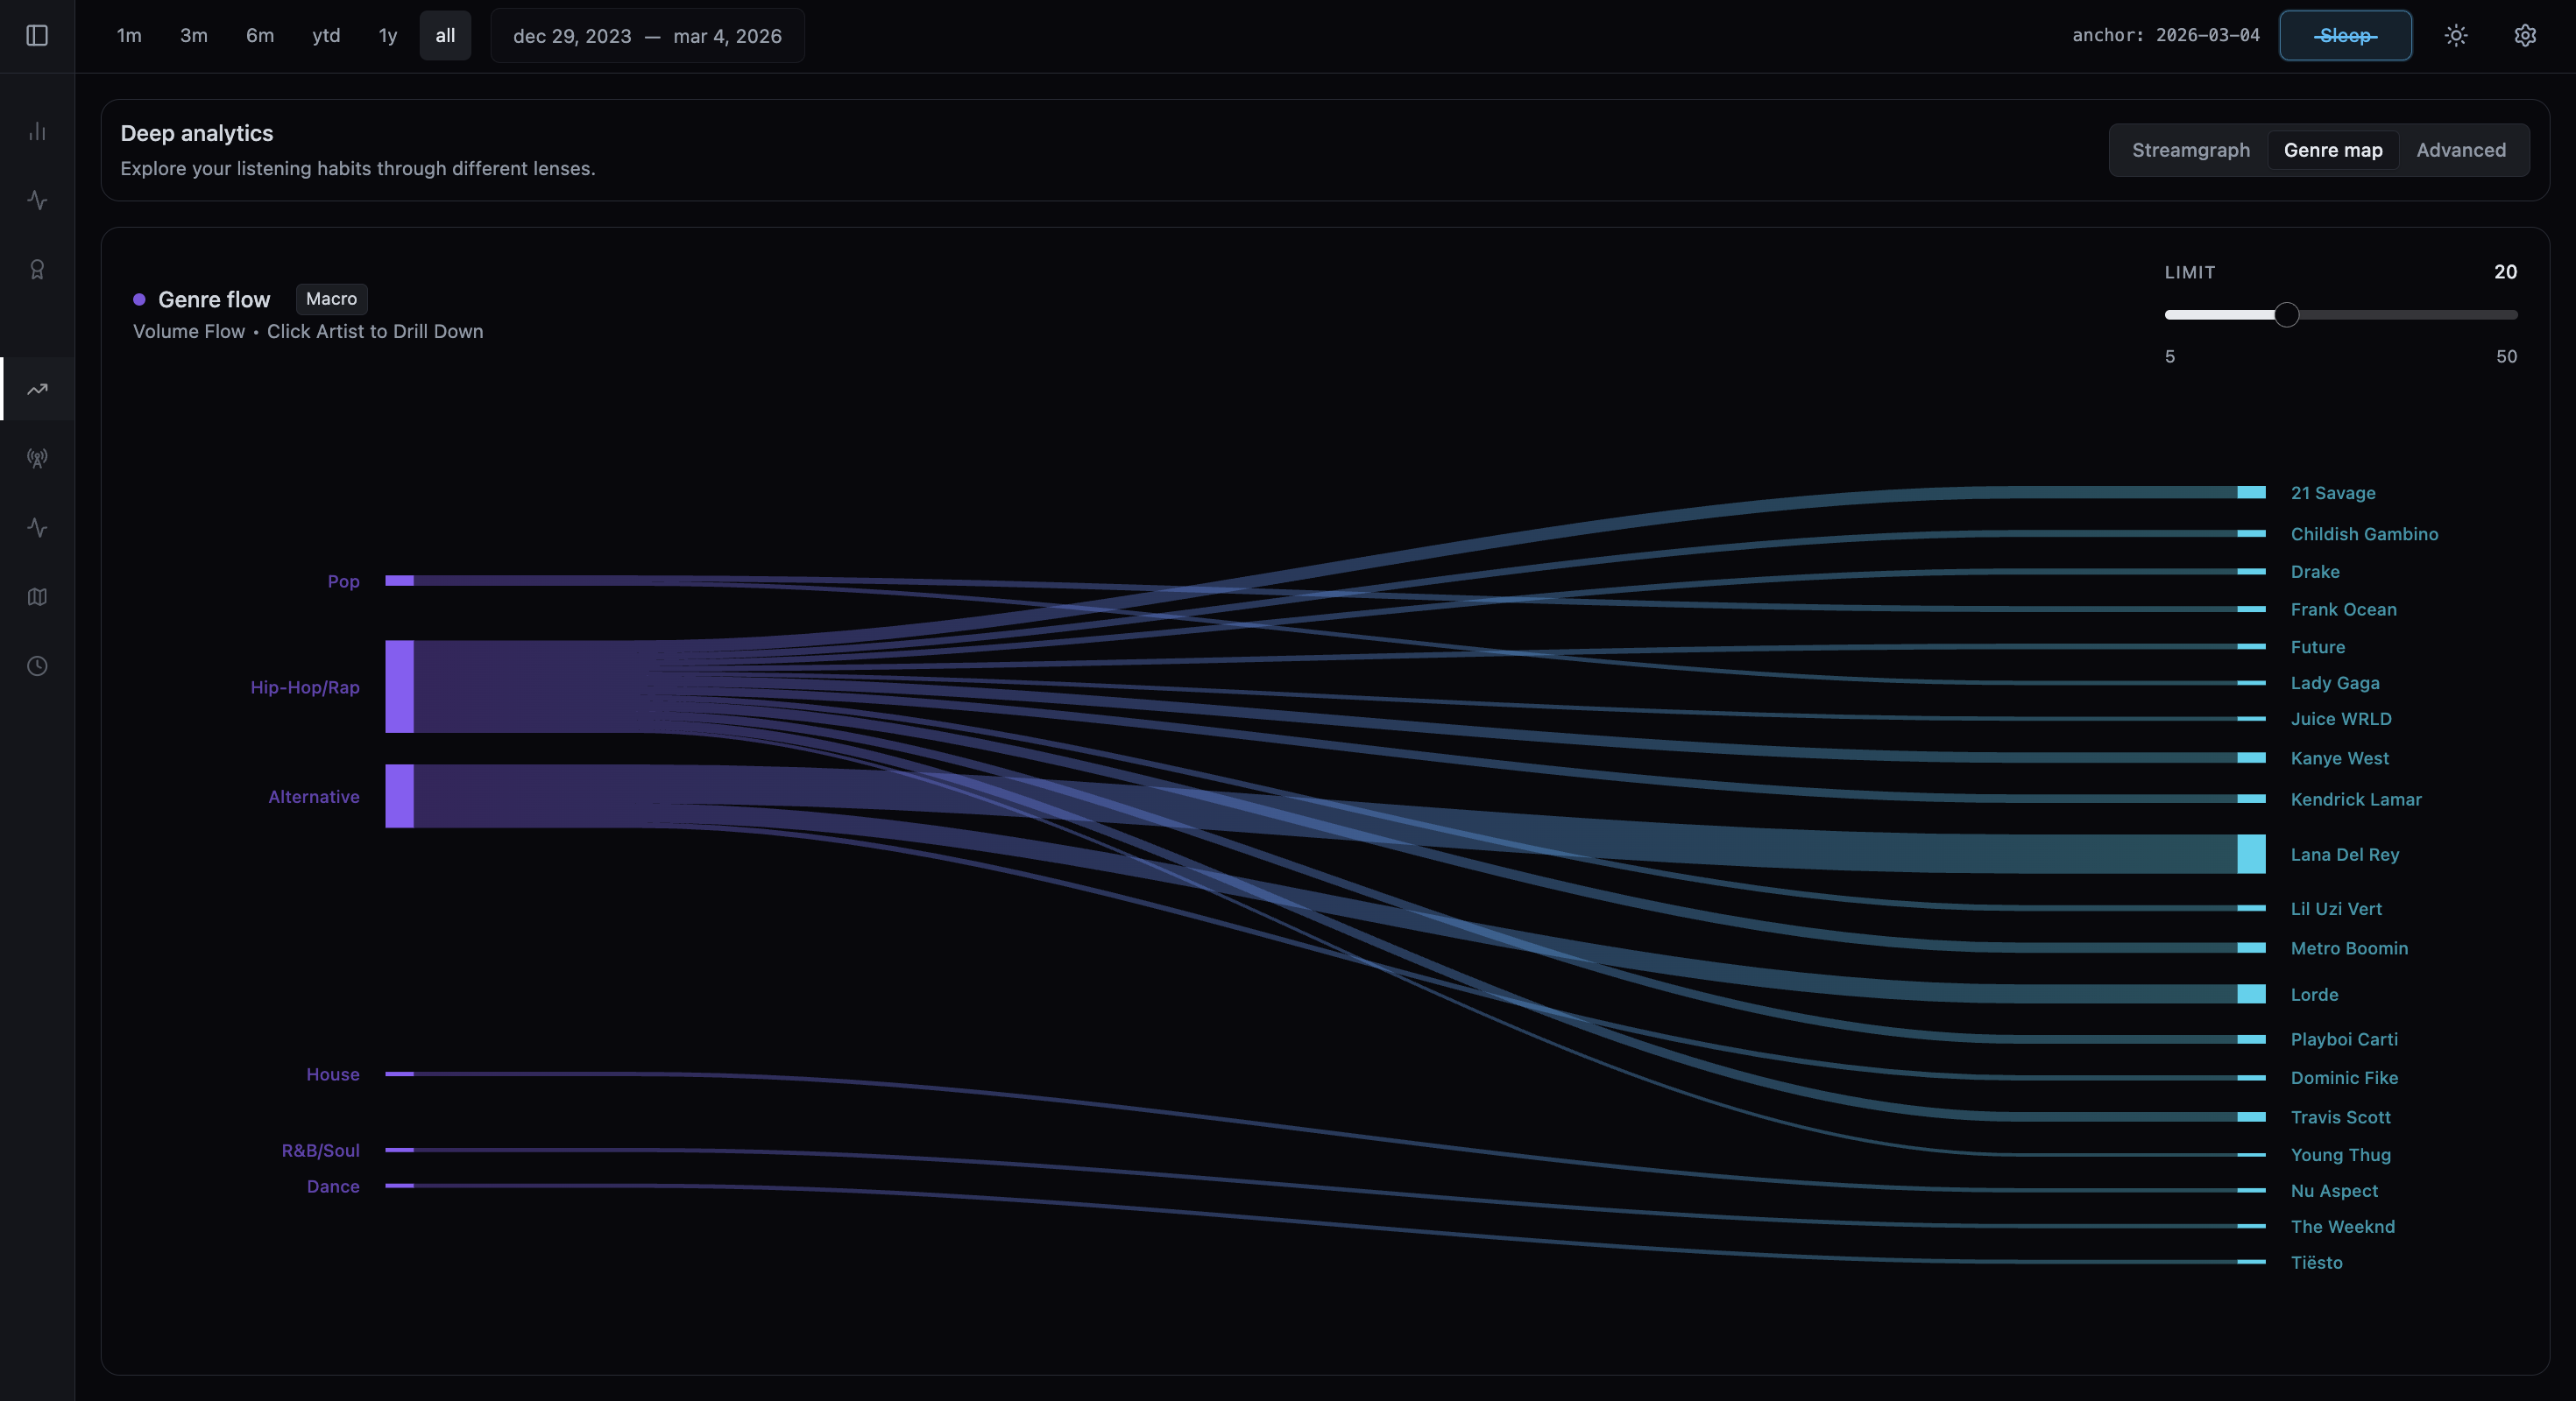Image resolution: width=2576 pixels, height=1401 pixels.
Task: Open the sidebar toggle panel icon
Action: tap(37, 35)
